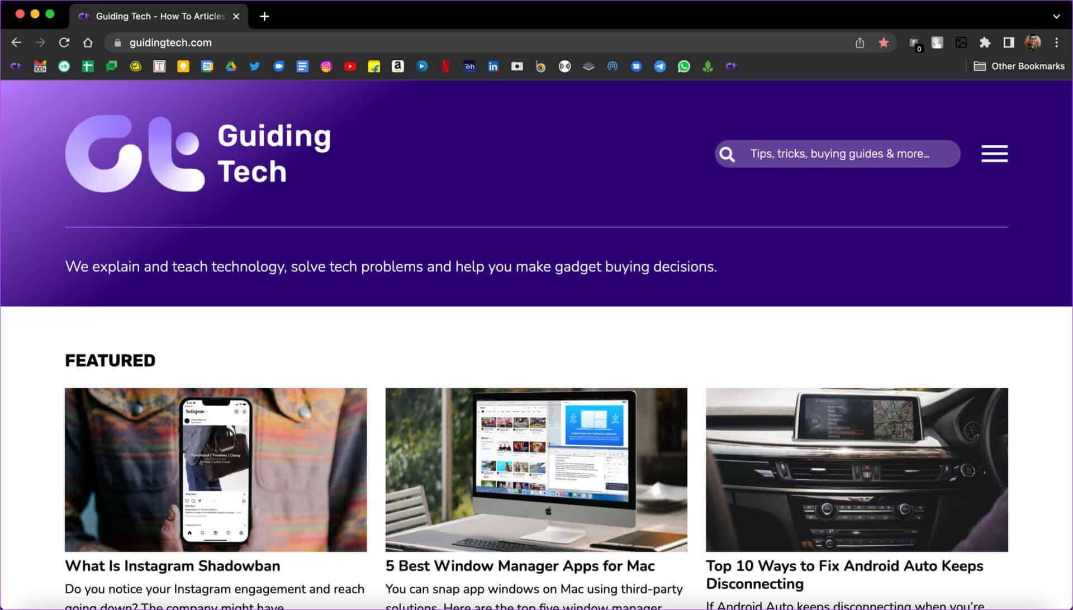This screenshot has height=610, width=1073.
Task: Toggle the bookmark star for this page
Action: pyautogui.click(x=884, y=42)
